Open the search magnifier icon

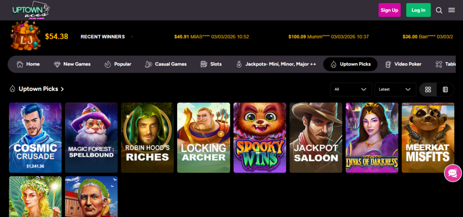[x=439, y=10]
